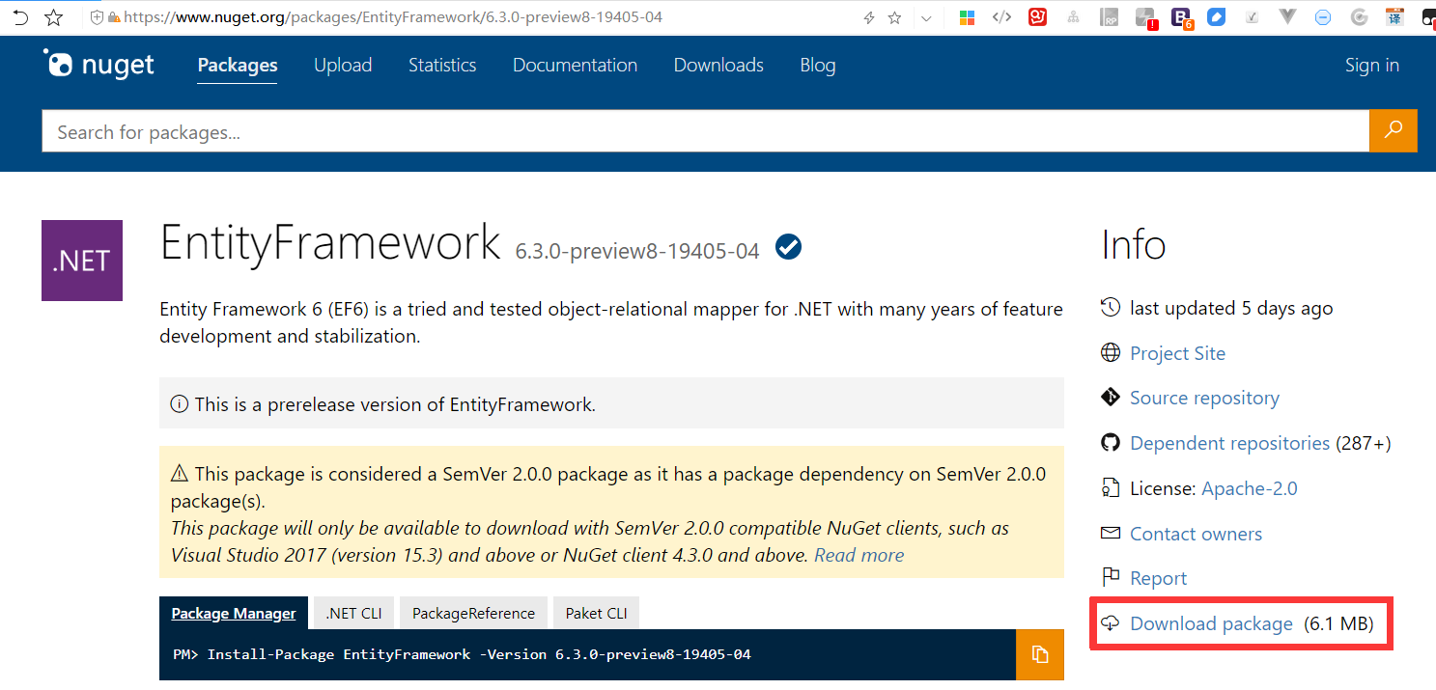Click the translate extension icon in the toolbar
This screenshot has height=690, width=1436.
pos(1395,16)
